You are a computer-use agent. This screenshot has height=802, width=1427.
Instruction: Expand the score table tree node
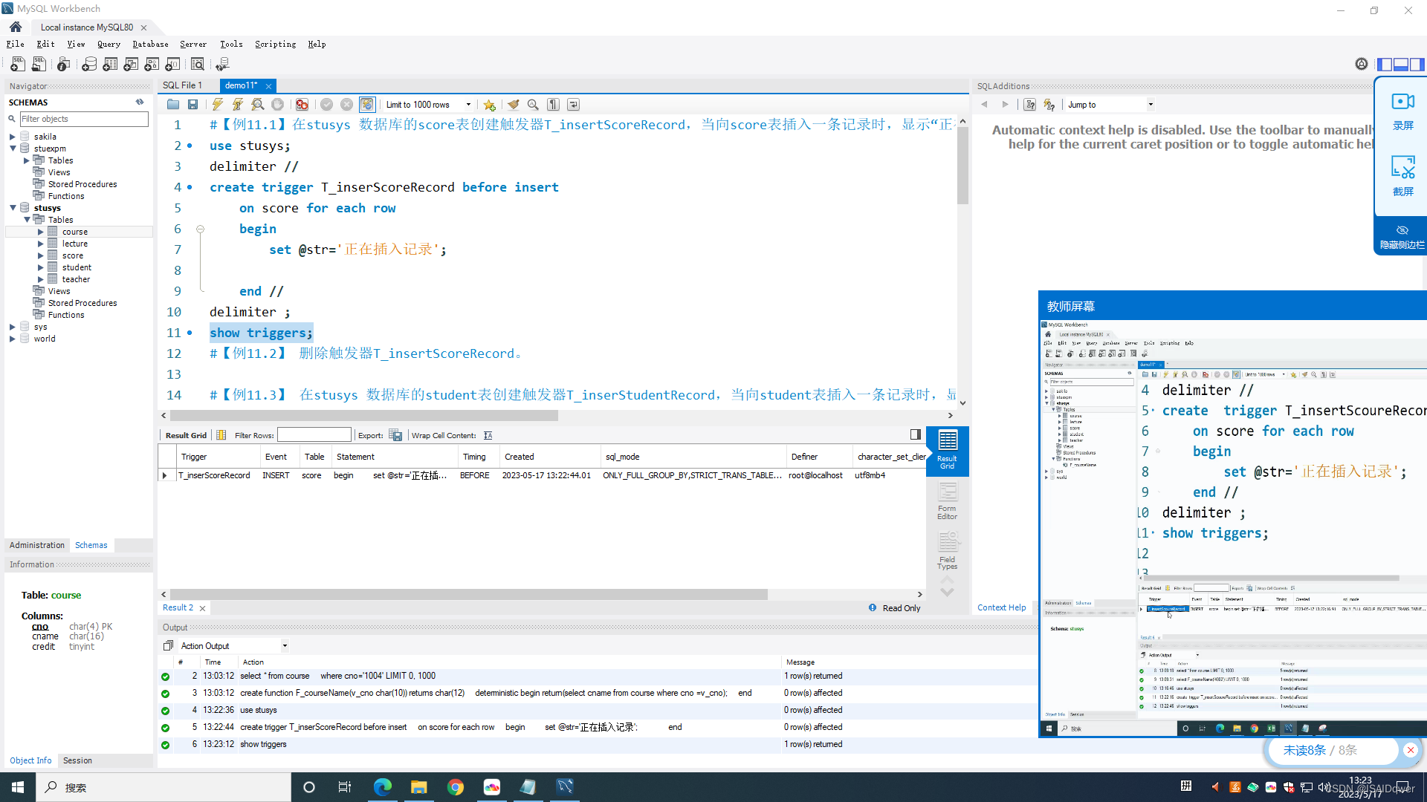click(x=41, y=255)
